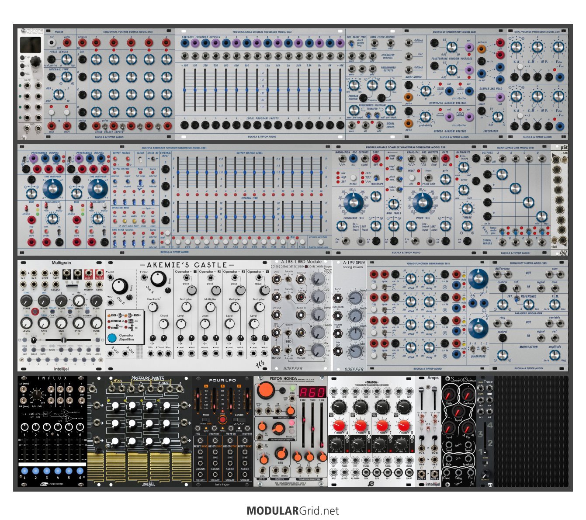Click the A-199 SPRV Level knob
586x520 pixels.
355,298
